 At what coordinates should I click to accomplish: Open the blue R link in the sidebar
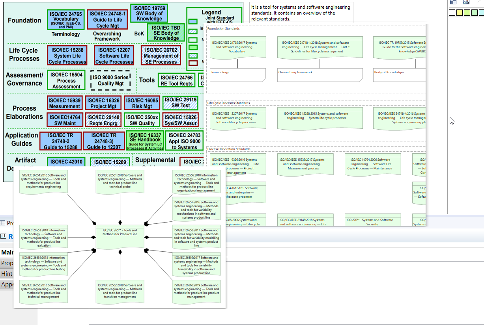click(11, 237)
